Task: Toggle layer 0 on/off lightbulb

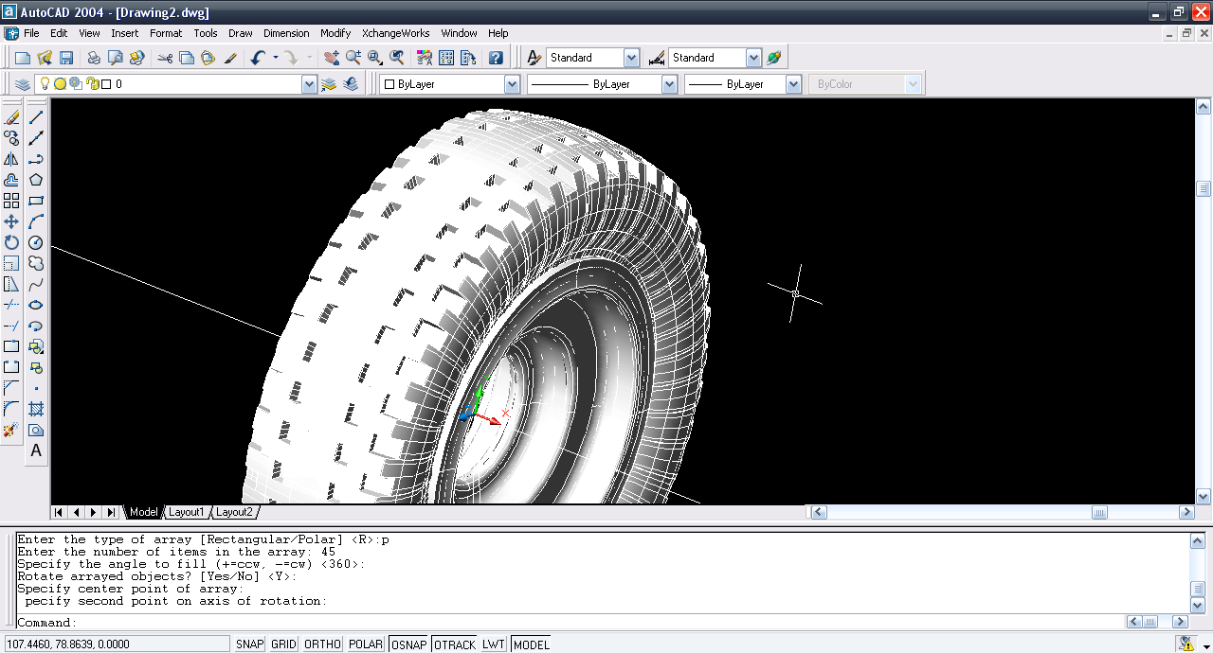Action: point(44,84)
